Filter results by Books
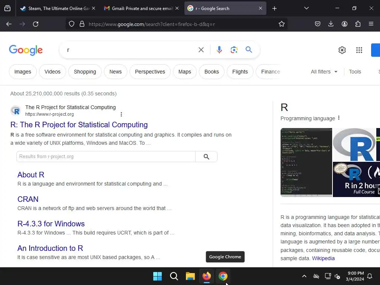The width and height of the screenshot is (380, 285). click(x=212, y=72)
